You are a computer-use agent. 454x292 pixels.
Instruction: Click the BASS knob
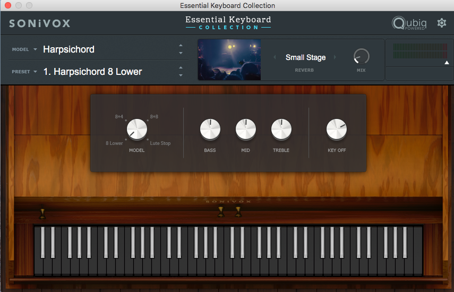tap(210, 130)
